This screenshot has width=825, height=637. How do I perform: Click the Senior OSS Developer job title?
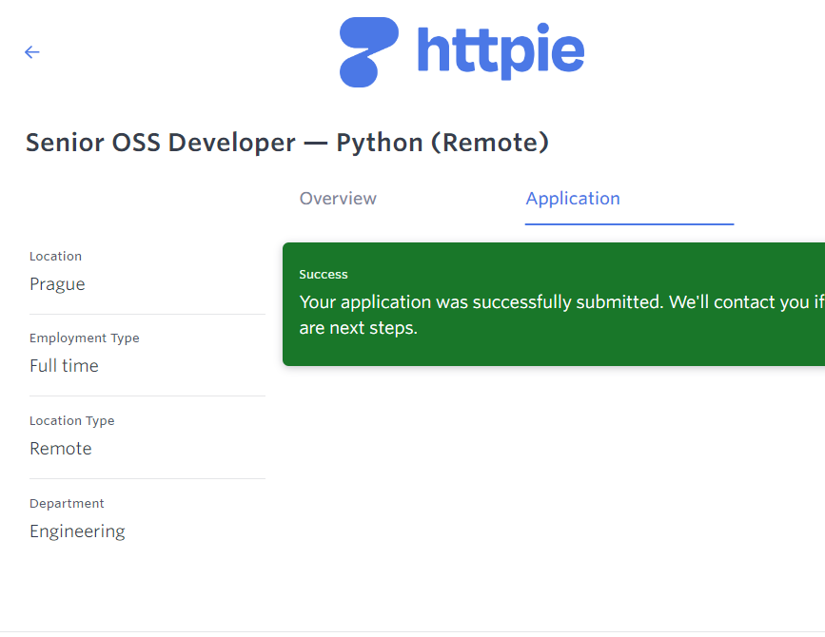pyautogui.click(x=286, y=143)
